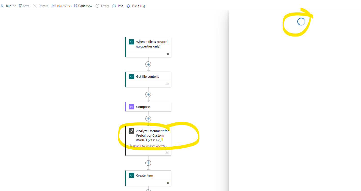Discard the current changes

(40, 6)
